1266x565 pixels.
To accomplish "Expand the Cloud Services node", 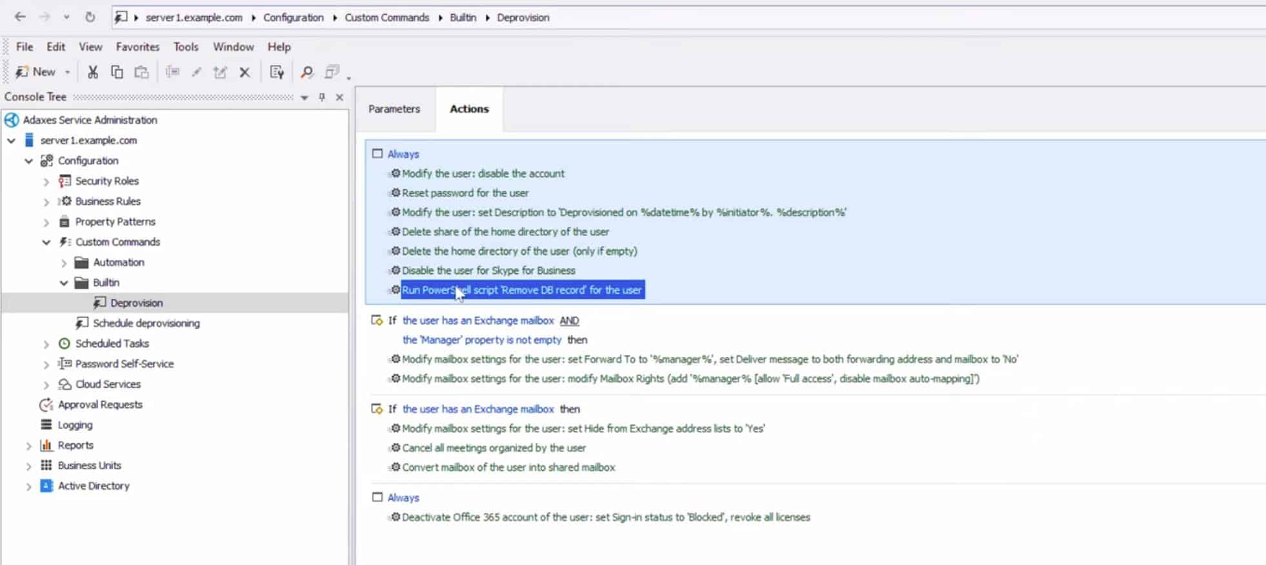I will (46, 385).
